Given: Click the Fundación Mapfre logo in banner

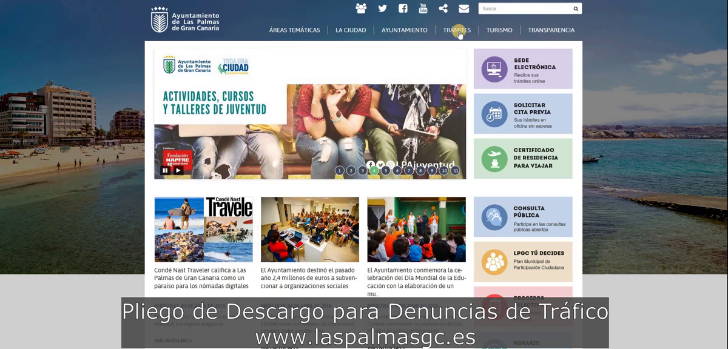Looking at the screenshot, I should click(177, 159).
